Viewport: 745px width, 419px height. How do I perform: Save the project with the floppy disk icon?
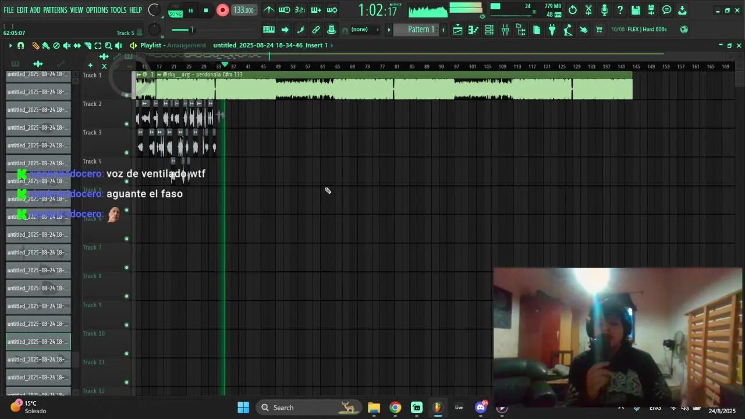pyautogui.click(x=636, y=10)
